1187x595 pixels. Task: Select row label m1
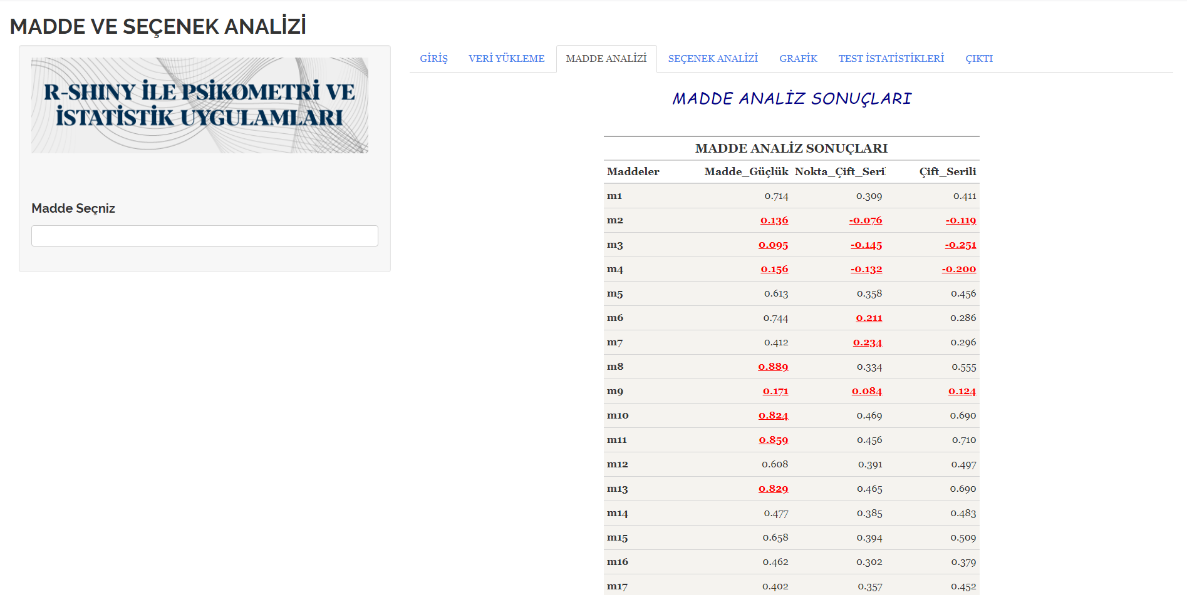tap(614, 196)
